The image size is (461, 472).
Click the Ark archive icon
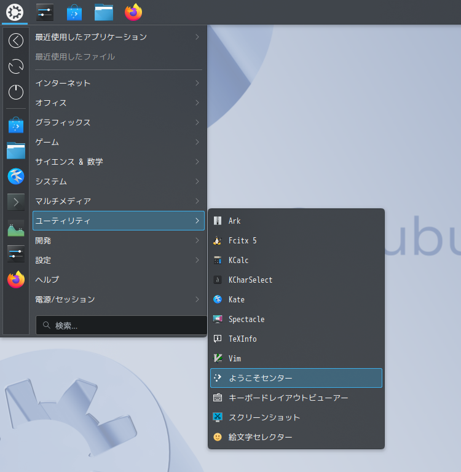218,221
